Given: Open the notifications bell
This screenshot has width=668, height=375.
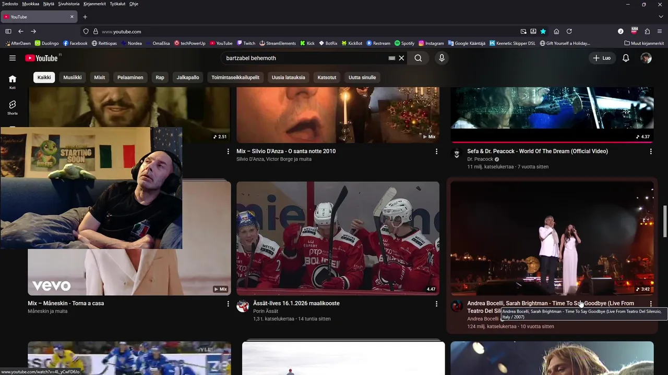Looking at the screenshot, I should (x=626, y=58).
